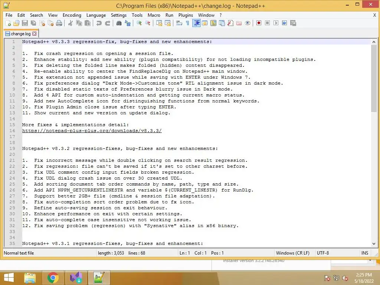Open the View menu
Screen dimensions: 380x285
[x=53, y=15]
